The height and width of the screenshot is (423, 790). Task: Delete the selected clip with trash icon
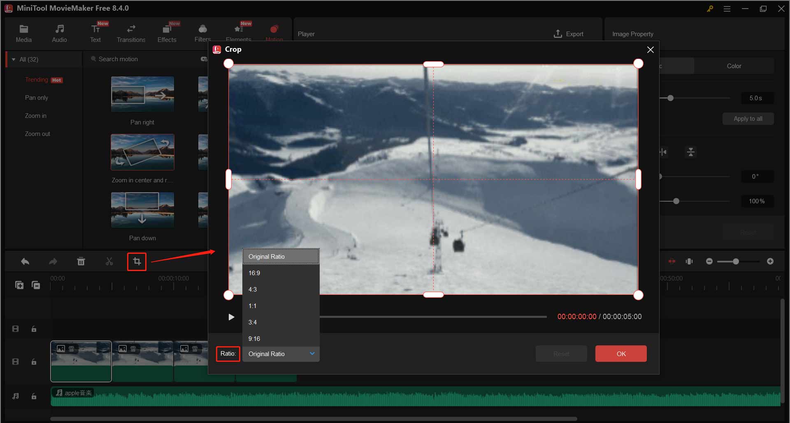(81, 261)
